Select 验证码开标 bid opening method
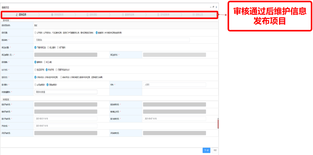This screenshot has height=155, width=313. click(35, 70)
